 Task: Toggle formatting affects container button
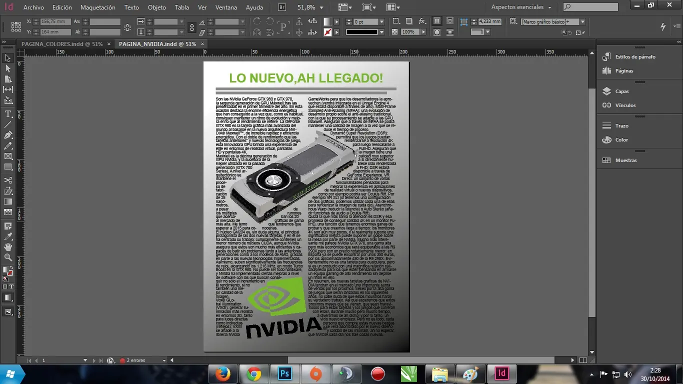coord(5,287)
